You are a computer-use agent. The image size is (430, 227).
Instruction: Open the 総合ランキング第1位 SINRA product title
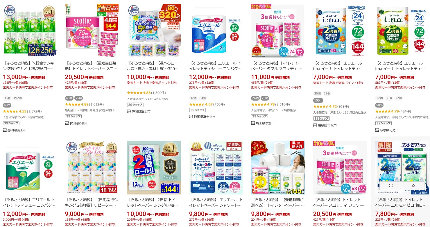point(29,66)
